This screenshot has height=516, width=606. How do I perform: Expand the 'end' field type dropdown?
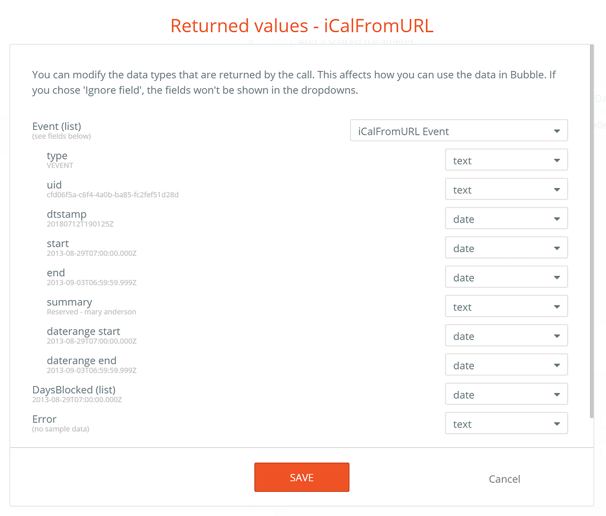[x=506, y=278]
